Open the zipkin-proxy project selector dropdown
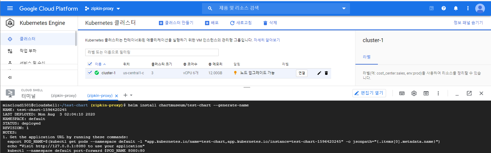Screen dimensions: 491x153 coord(103,8)
